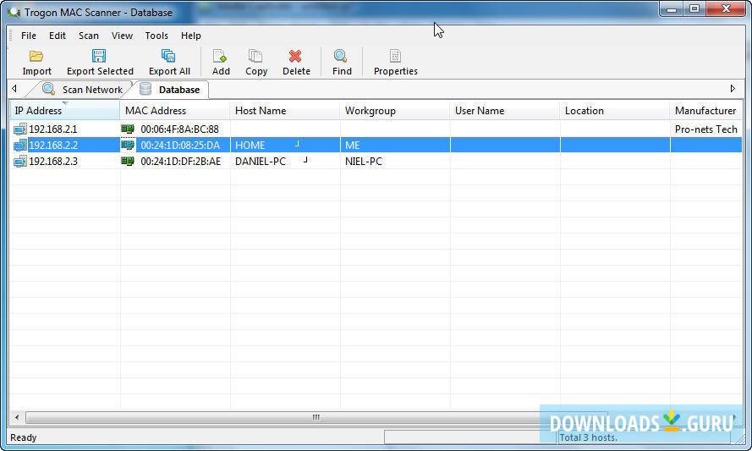Open the View menu
This screenshot has height=451, width=752.
(122, 36)
